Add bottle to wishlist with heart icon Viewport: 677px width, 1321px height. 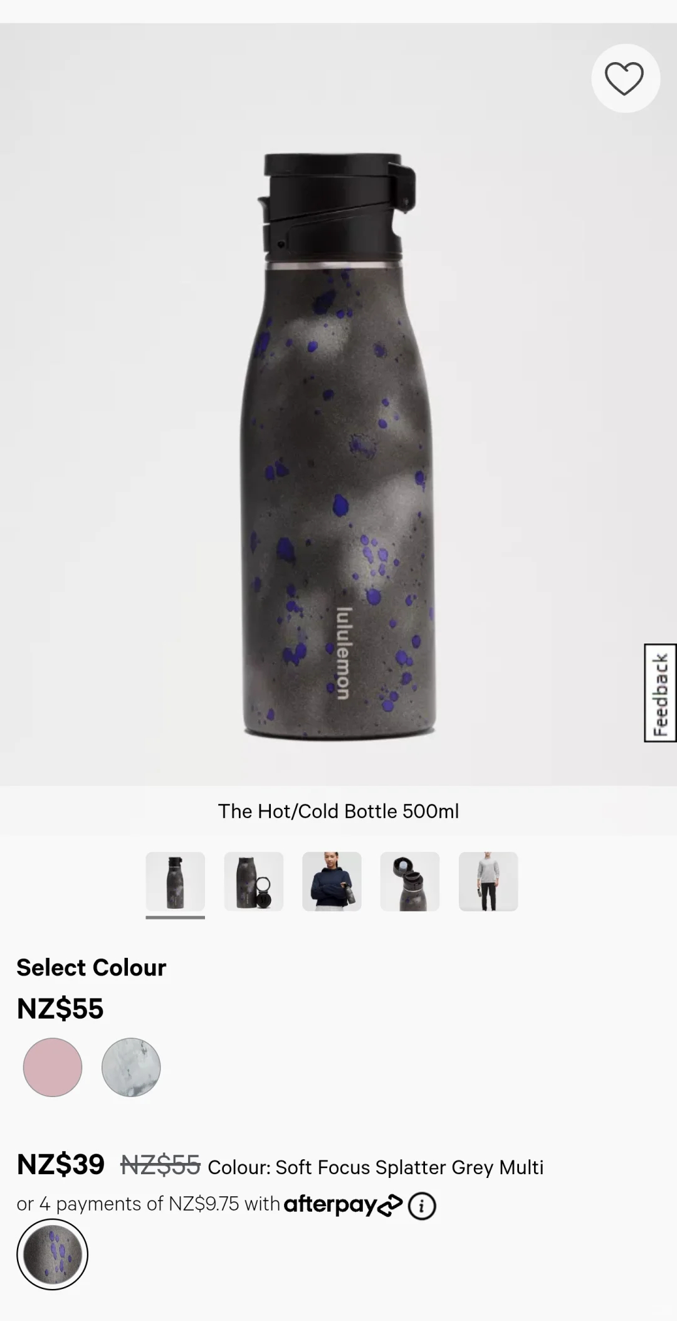click(625, 78)
